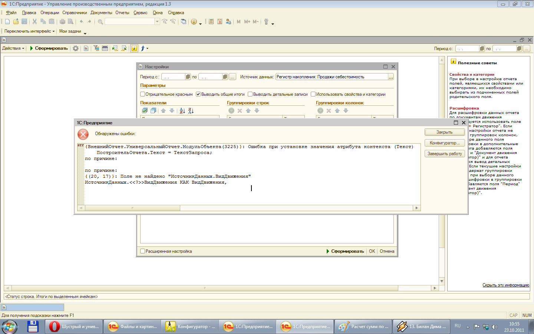Click the Источник данных input field
Image resolution: width=534 pixels, height=334 pixels.
pyautogui.click(x=332, y=77)
